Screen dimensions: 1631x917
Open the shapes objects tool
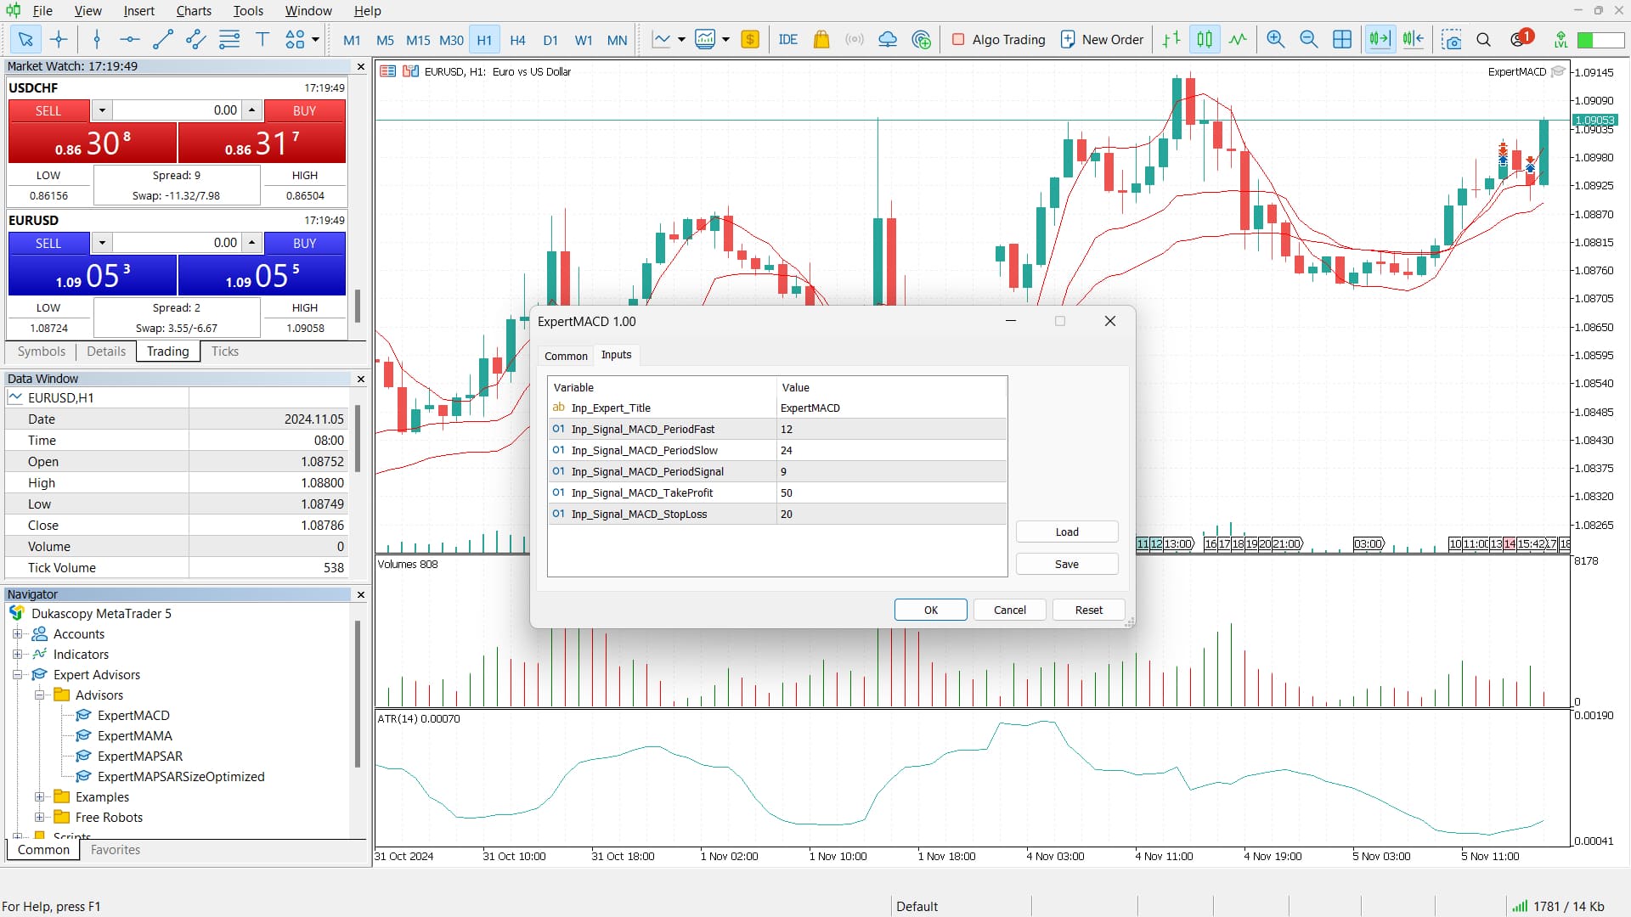(x=295, y=39)
